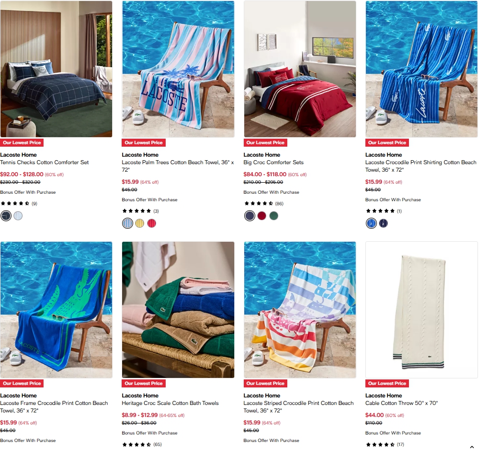Select red striped swatch for Palm Trees towel
The height and width of the screenshot is (449, 480).
coord(152,223)
